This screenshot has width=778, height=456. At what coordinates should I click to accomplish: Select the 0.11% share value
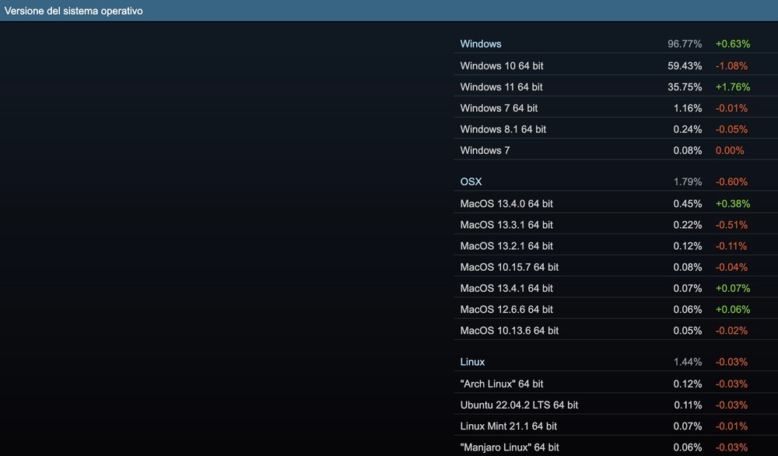(688, 405)
